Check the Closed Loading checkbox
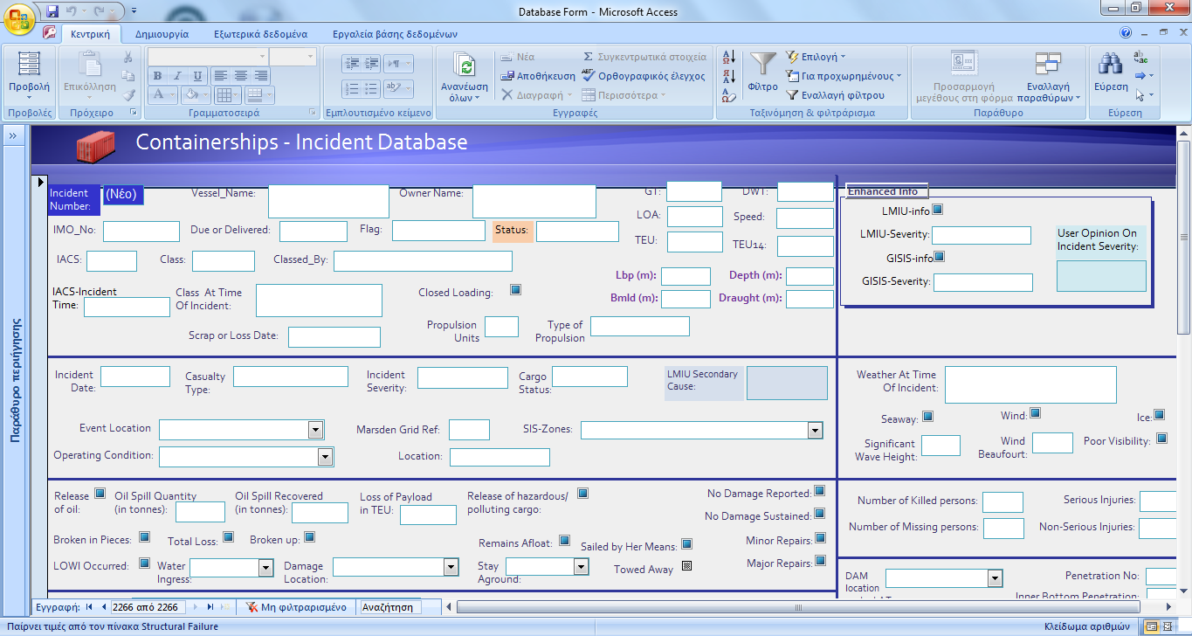This screenshot has height=636, width=1192. point(515,290)
